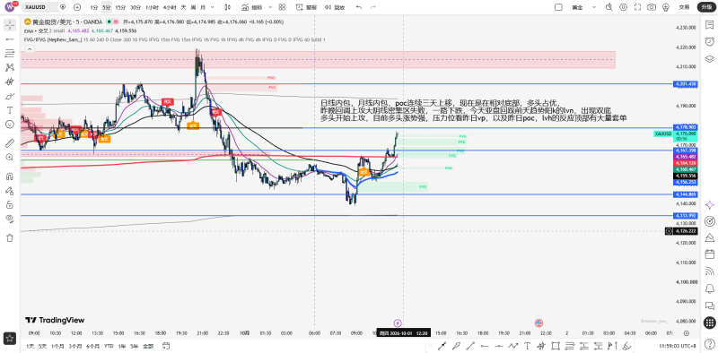Open the Fibonacci retracement tools group
Image resolution: width=718 pixels, height=353 pixels.
coord(10,54)
